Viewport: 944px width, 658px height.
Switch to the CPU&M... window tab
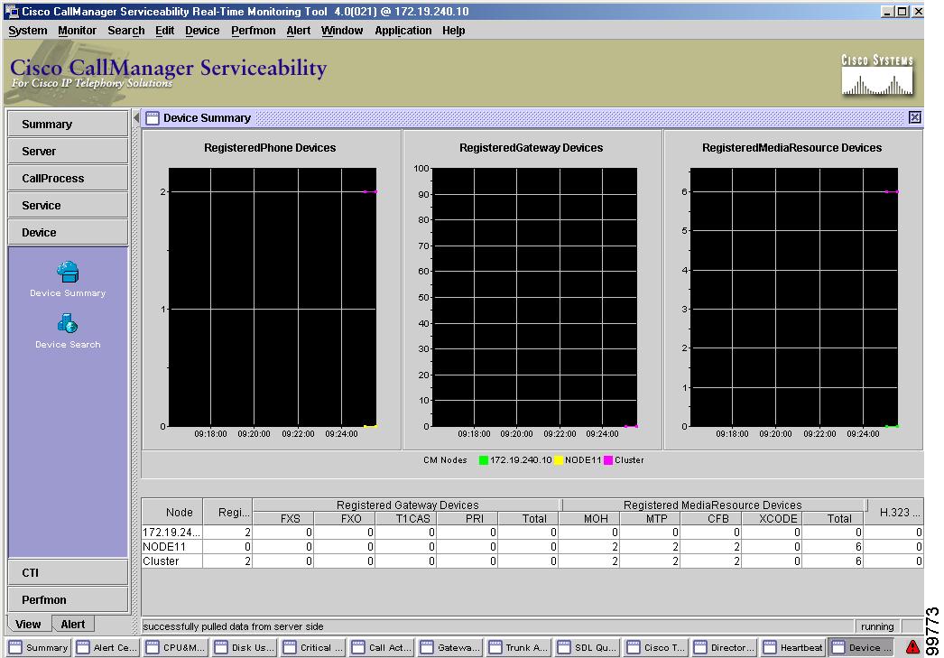[175, 647]
